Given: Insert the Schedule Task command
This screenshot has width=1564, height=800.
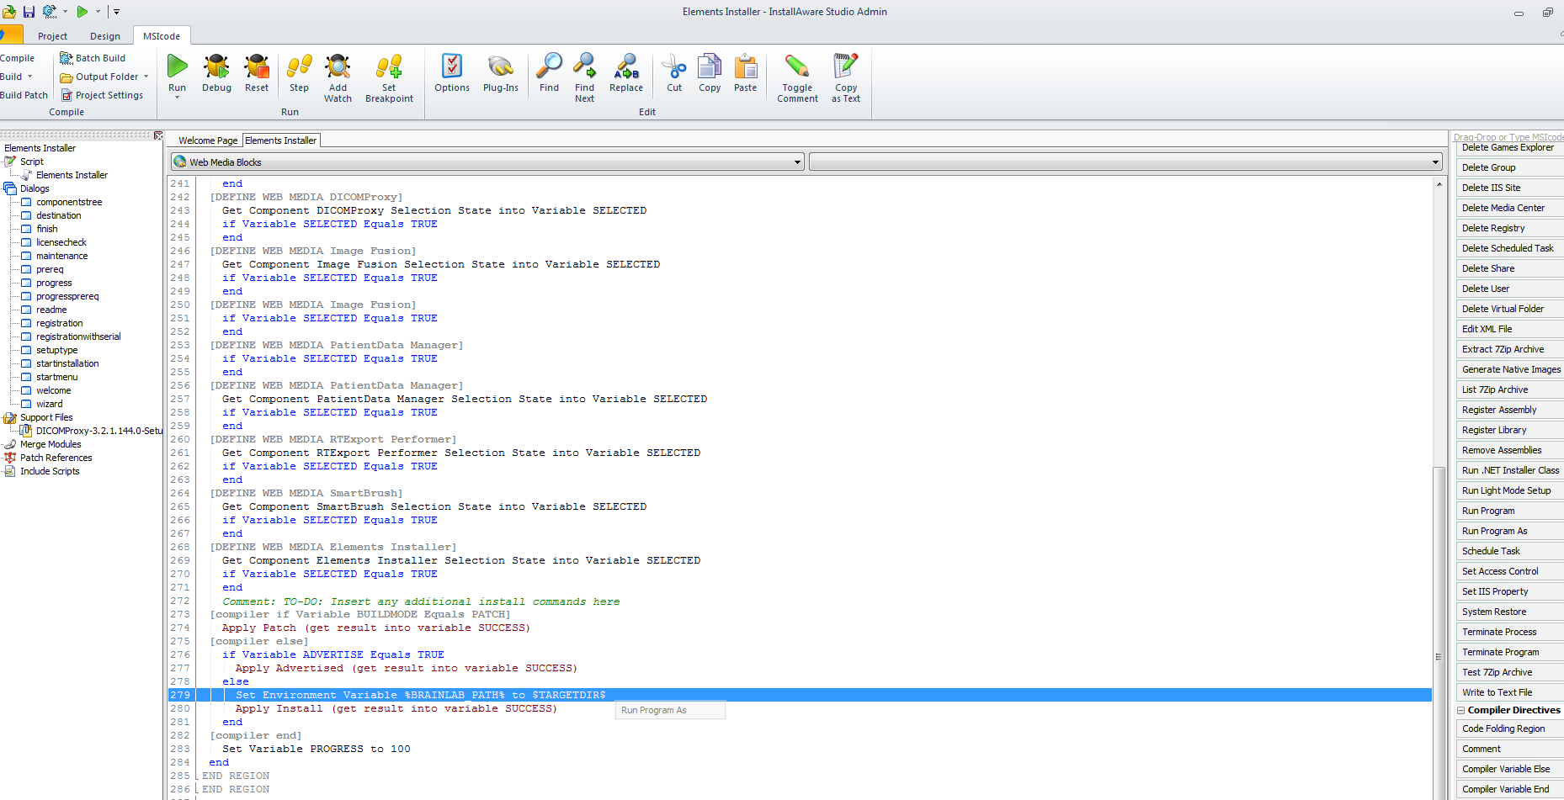Looking at the screenshot, I should point(1508,551).
